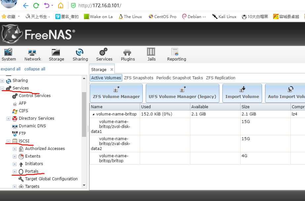Go to browser home page icon

pyautogui.click(x=60, y=5)
